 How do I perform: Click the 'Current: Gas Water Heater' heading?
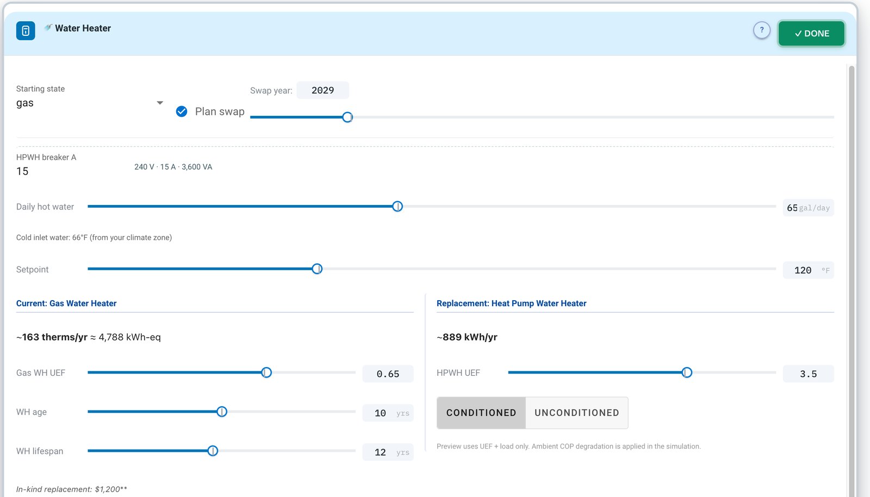point(66,303)
